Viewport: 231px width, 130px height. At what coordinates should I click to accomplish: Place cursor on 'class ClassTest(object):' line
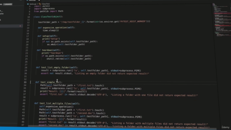48,17
